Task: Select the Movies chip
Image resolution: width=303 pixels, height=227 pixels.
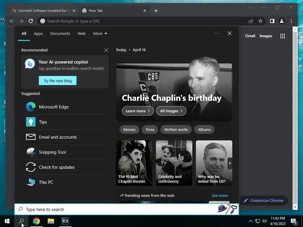Action: point(130,129)
